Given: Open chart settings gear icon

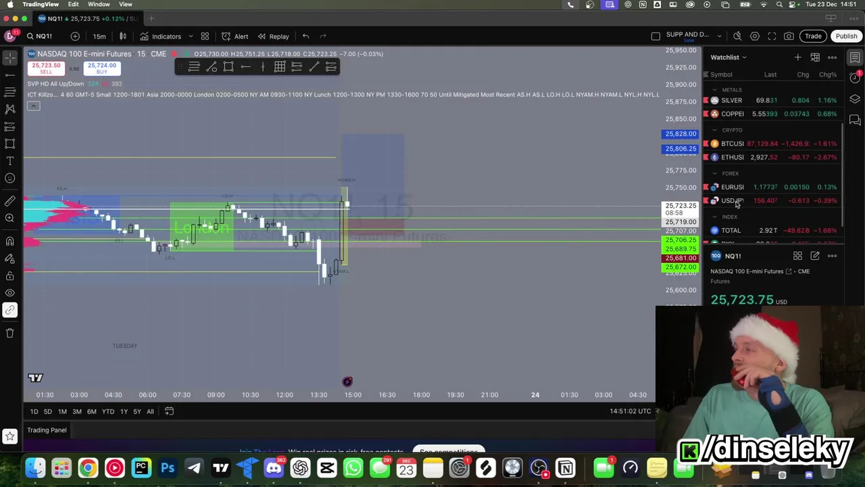Looking at the screenshot, I should (x=755, y=36).
